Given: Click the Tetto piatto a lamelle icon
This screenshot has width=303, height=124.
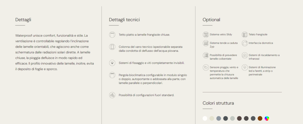Looking at the screenshot, I should [x=112, y=35].
